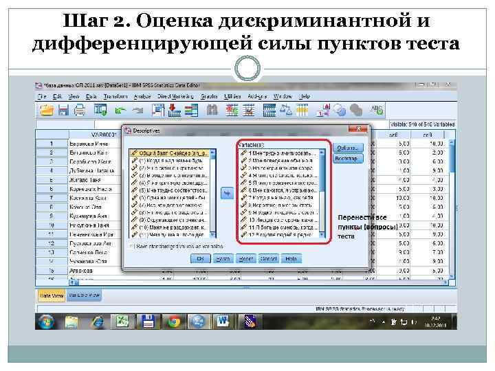Select '1 Мне трудно имитировать' in Variable(s) list
495x371 pixels.
[x=279, y=153]
